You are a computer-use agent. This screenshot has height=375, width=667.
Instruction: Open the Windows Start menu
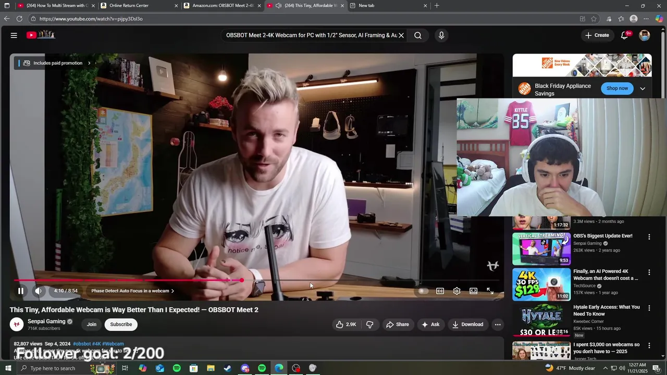point(8,368)
